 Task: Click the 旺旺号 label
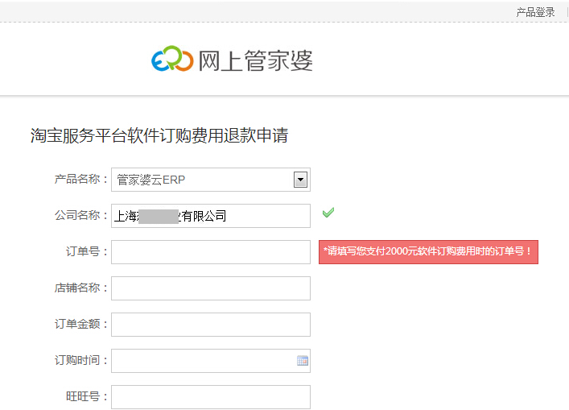(x=87, y=396)
